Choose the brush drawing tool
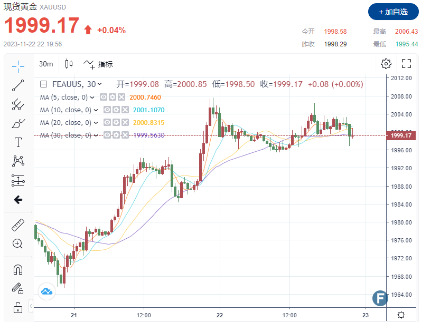This screenshot has height=322, width=421. click(x=18, y=124)
